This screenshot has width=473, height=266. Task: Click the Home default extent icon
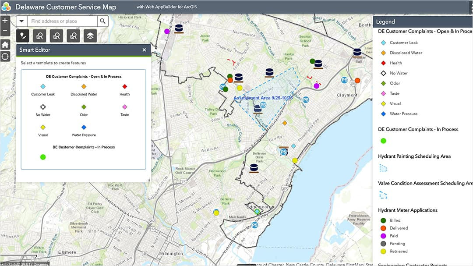(x=5, y=44)
